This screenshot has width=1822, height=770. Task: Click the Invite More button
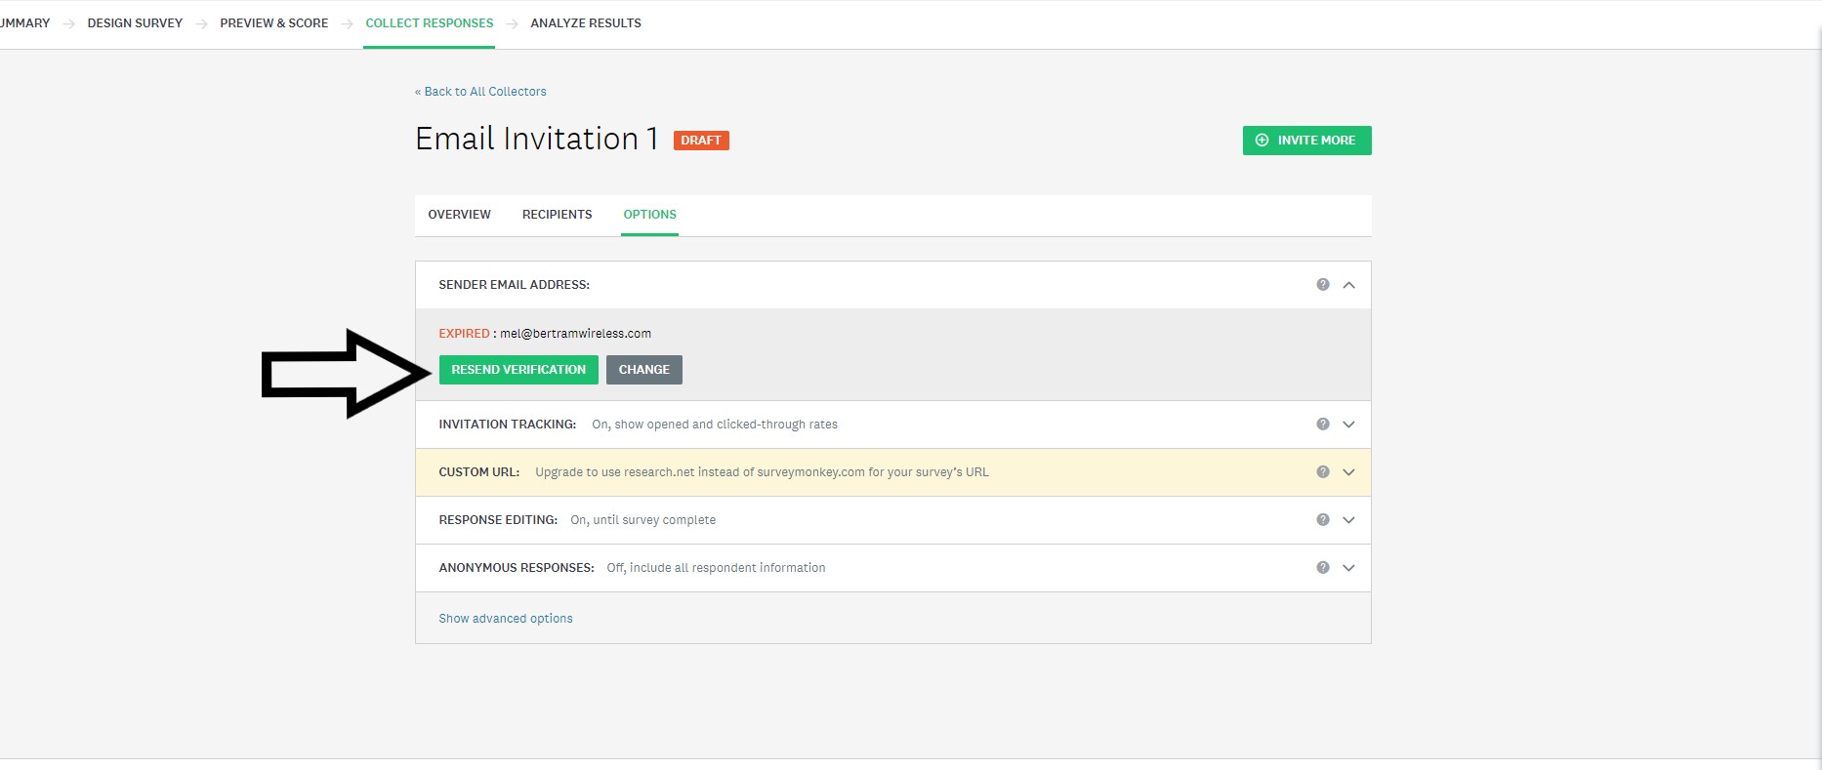[x=1306, y=141]
